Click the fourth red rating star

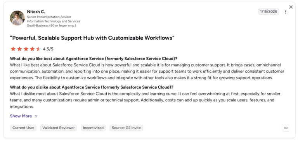click(x=32, y=49)
